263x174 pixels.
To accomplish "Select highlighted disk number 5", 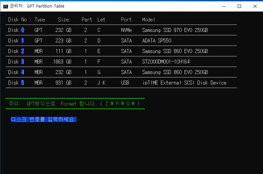I will click(x=23, y=83).
